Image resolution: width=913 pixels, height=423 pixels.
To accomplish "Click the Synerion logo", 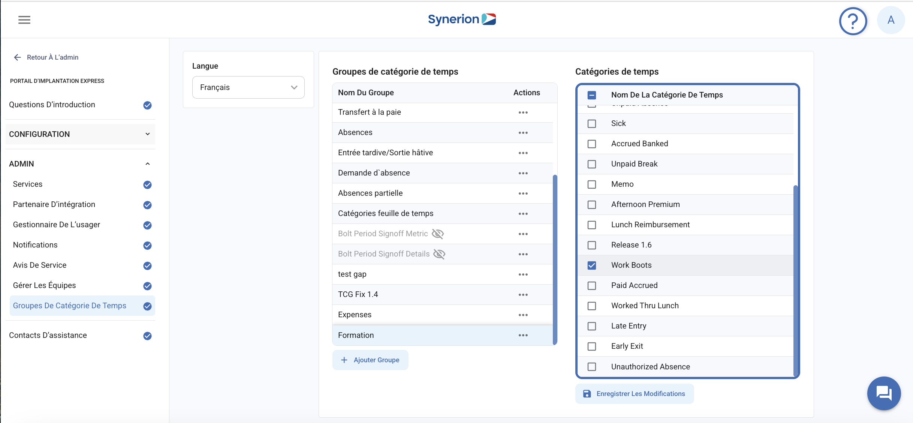I will (x=462, y=19).
